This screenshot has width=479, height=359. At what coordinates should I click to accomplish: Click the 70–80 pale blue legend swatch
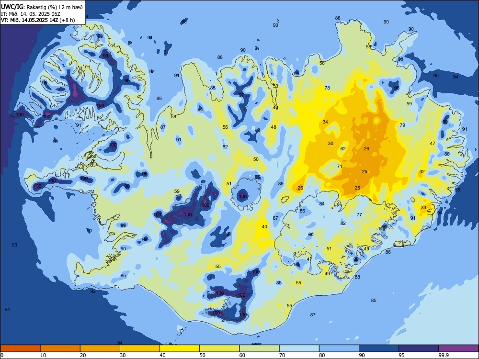pos(299,348)
